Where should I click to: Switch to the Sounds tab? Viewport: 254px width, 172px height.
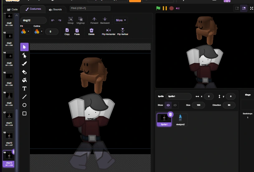pyautogui.click(x=55, y=10)
